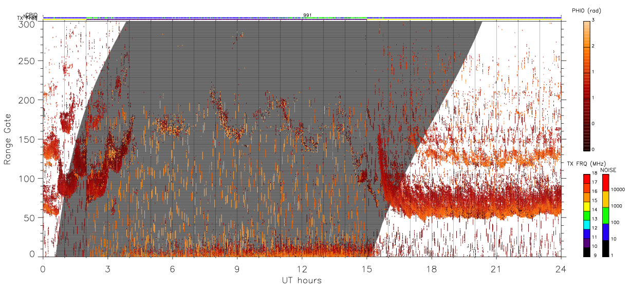Click x-axis tick label '18'

pos(431,268)
